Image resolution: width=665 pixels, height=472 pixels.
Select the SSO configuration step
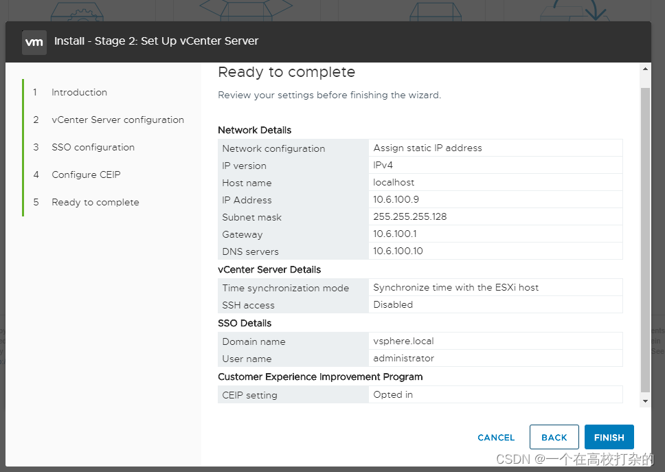(x=93, y=147)
